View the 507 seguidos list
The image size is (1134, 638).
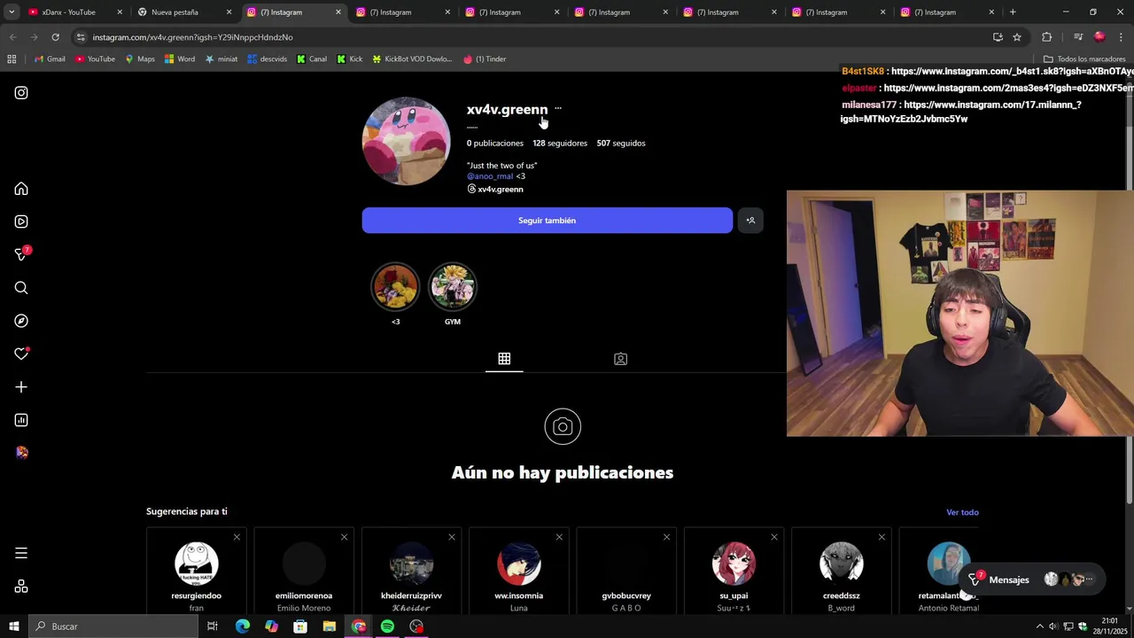621,143
